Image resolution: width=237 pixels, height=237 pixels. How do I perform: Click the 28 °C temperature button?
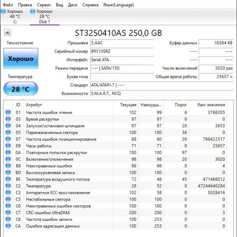pyautogui.click(x=21, y=89)
